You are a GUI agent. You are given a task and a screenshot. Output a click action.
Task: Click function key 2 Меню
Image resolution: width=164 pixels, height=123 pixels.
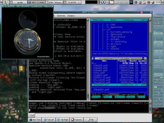click(107, 97)
